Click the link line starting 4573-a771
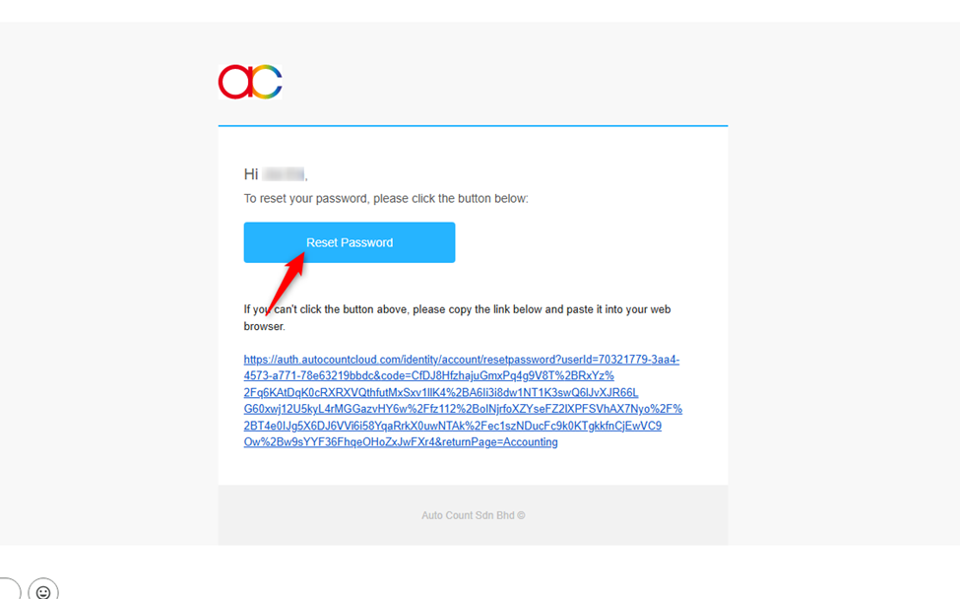The width and height of the screenshot is (960, 599). 428,375
